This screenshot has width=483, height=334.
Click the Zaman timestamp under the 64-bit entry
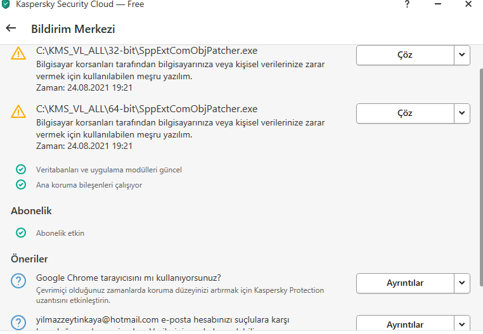pos(84,146)
